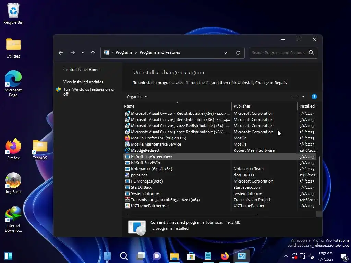Select PC Manager(Beta) entry

[147, 181]
